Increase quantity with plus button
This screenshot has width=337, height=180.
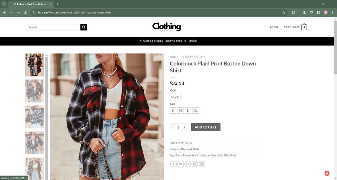[x=184, y=127]
